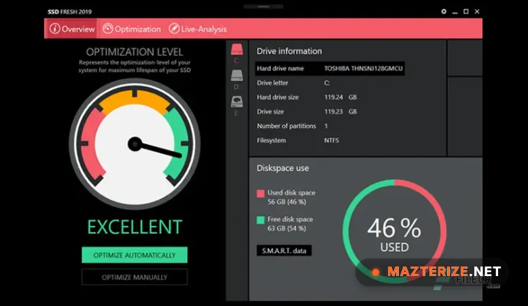Minimize the SSD Fresh window
This screenshot has width=528, height=306.
click(x=455, y=12)
